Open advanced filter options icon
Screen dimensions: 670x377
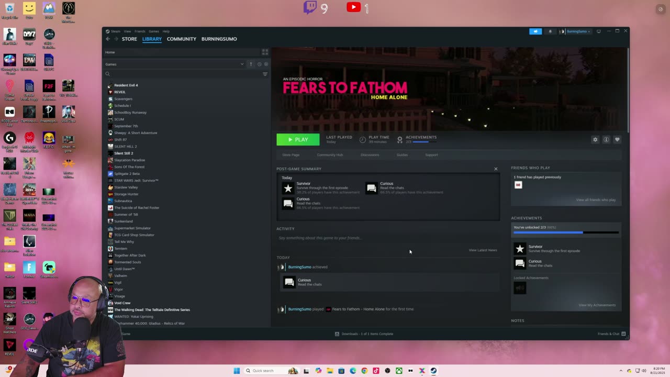point(265,74)
